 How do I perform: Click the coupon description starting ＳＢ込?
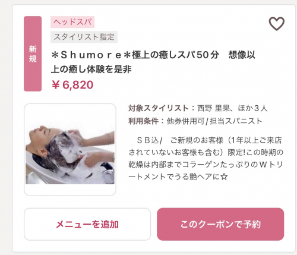point(206,158)
